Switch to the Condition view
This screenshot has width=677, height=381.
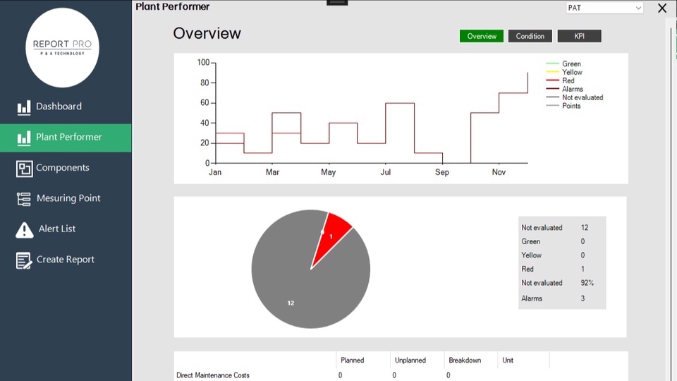[530, 36]
